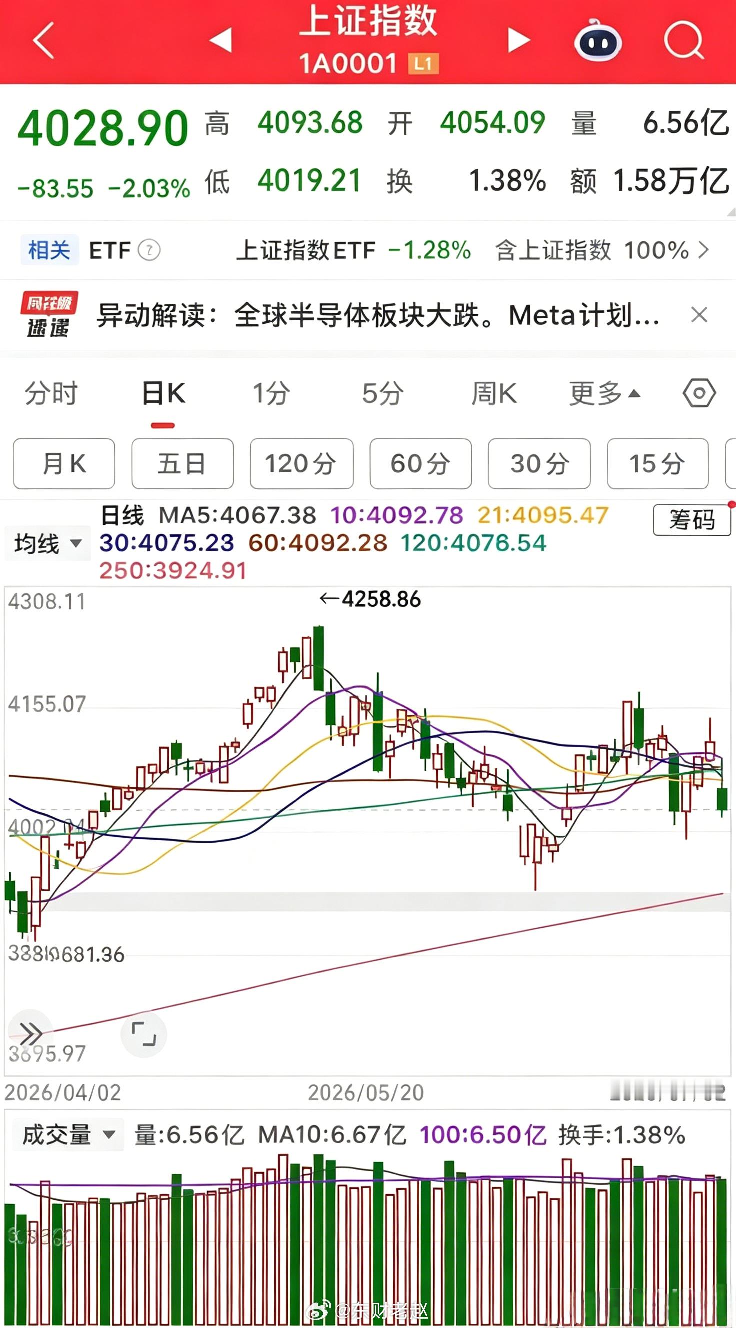
Task: Tap the MA10:6.67亿 volume label
Action: pos(332,1135)
